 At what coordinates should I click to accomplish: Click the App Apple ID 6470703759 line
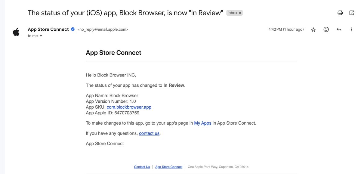pos(113,113)
